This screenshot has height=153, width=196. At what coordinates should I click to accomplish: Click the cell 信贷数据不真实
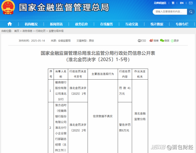(103, 116)
